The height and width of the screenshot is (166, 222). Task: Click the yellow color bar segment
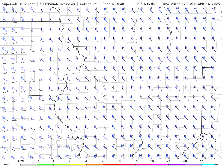78,165
